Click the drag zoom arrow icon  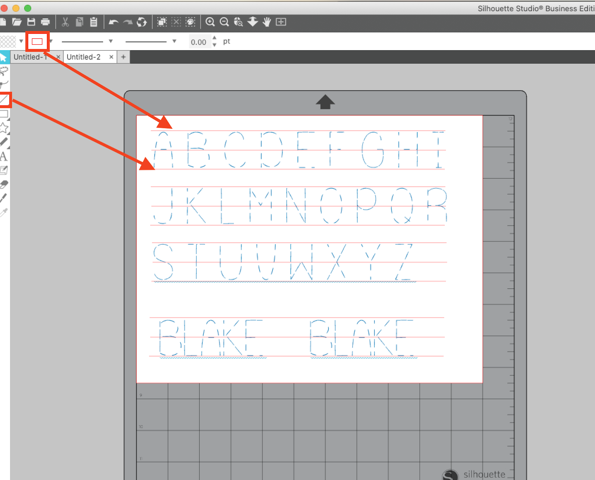[253, 22]
